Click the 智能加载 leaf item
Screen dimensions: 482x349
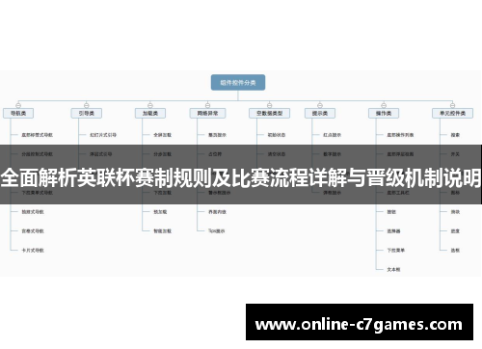163,231
